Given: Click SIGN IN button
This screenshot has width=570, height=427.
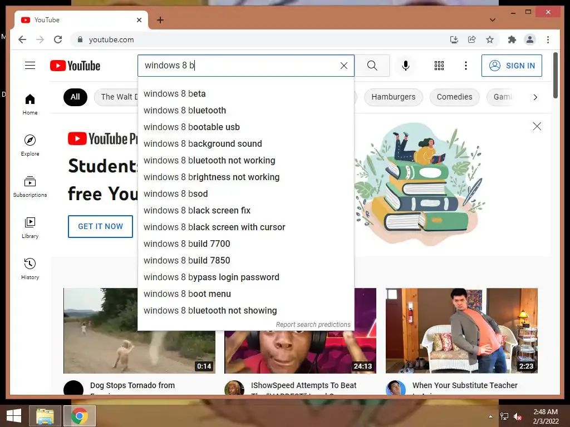Looking at the screenshot, I should [x=512, y=66].
